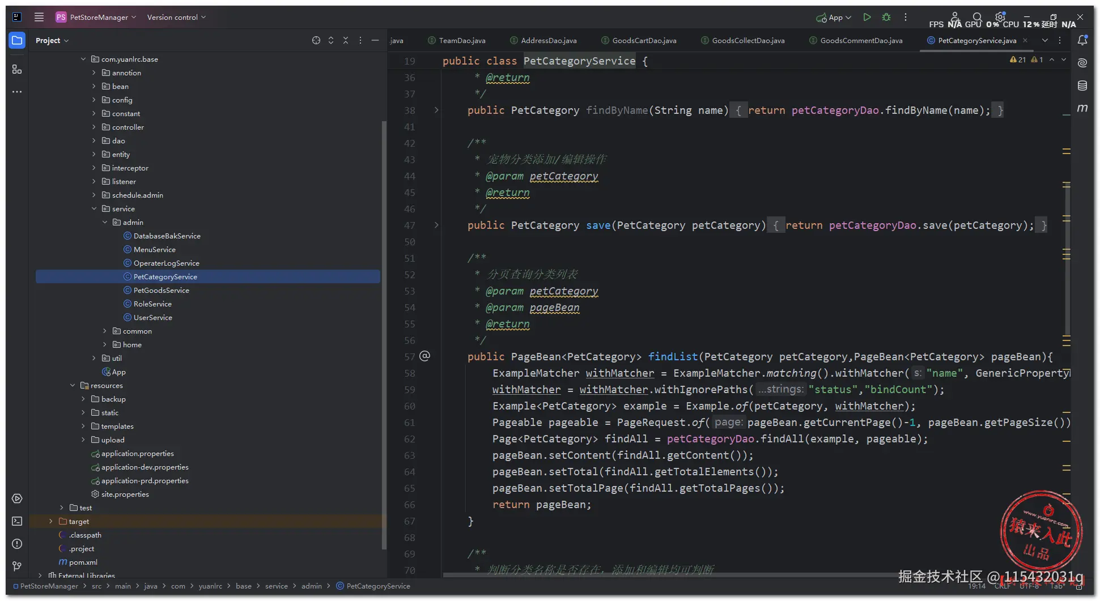The image size is (1100, 601).
Task: Click the 'src' breadcrumb
Action: [x=97, y=586]
